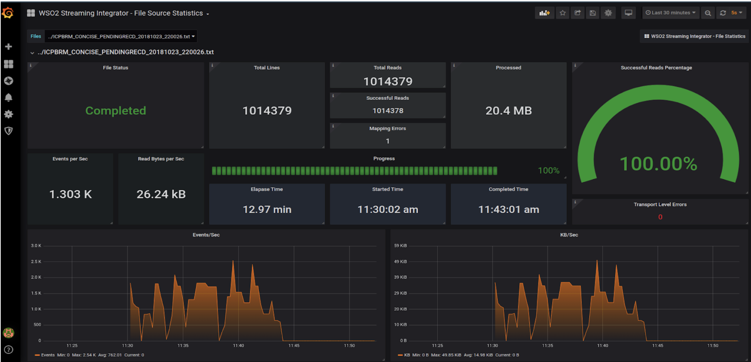The width and height of the screenshot is (751, 362).
Task: Open the Server Admin shield icon
Action: coord(9,131)
